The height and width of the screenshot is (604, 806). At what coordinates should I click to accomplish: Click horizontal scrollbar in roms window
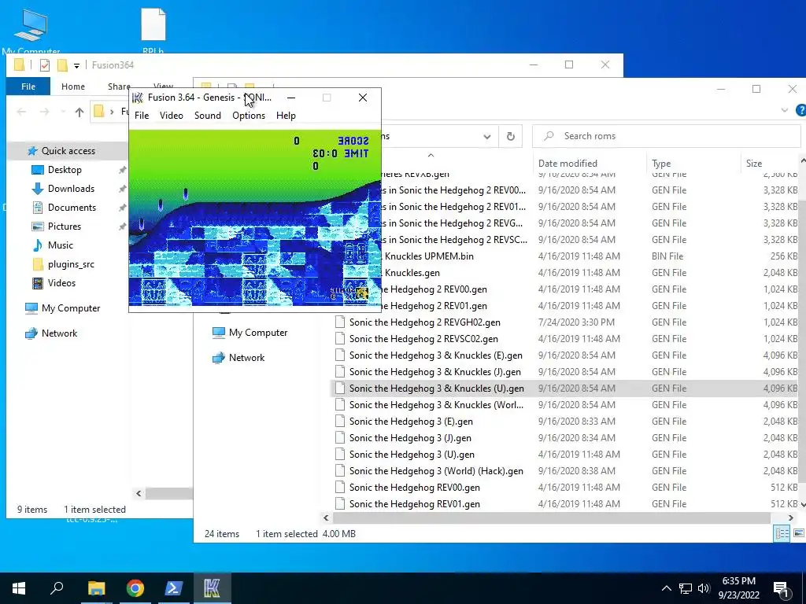point(552,517)
